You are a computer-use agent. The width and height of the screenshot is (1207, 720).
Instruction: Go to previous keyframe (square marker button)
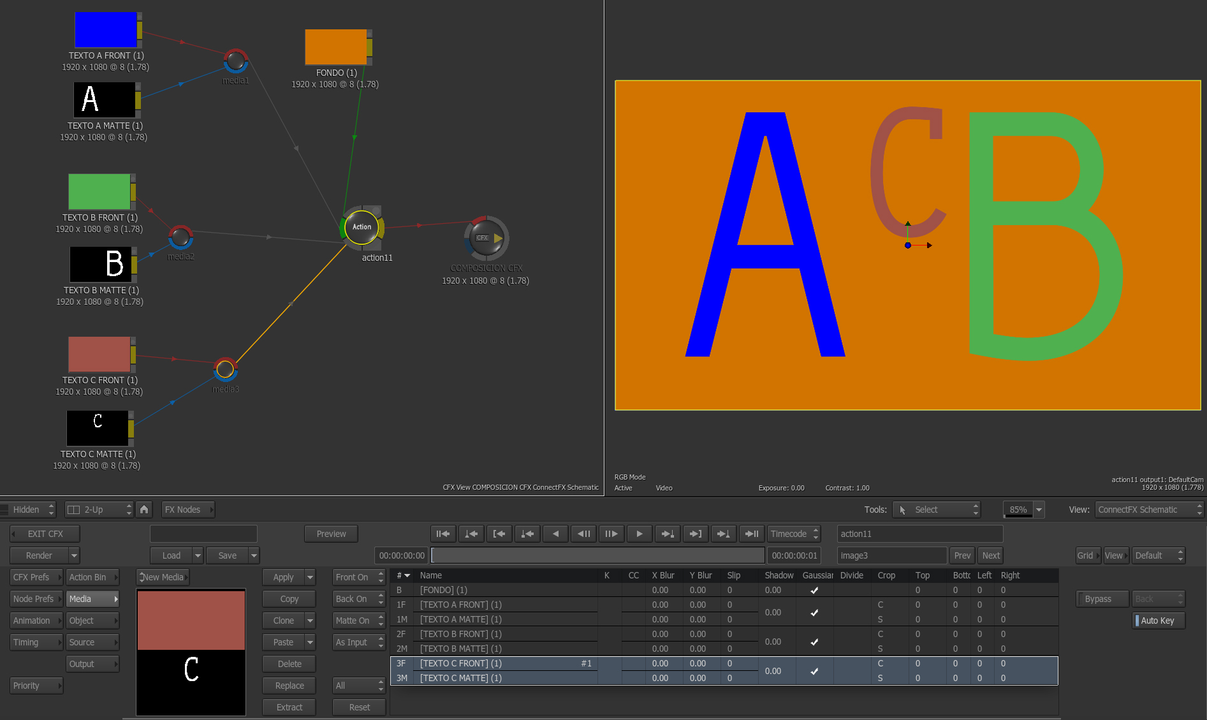point(527,534)
